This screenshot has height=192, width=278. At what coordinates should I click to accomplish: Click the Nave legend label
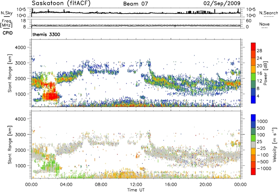click(x=264, y=24)
